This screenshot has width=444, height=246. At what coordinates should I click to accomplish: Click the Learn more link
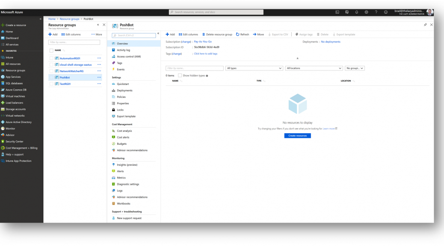click(330, 129)
